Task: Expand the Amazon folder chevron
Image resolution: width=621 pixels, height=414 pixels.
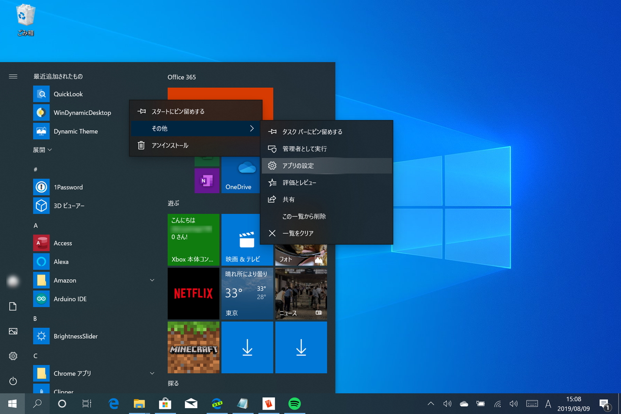Action: point(152,281)
